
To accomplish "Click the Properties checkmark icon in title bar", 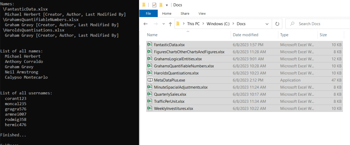I will click(153, 5).
